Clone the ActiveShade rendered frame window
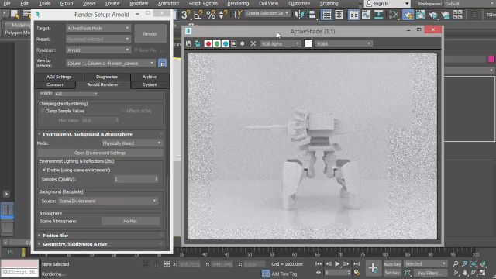The width and height of the screenshot is (496, 279). (198, 43)
